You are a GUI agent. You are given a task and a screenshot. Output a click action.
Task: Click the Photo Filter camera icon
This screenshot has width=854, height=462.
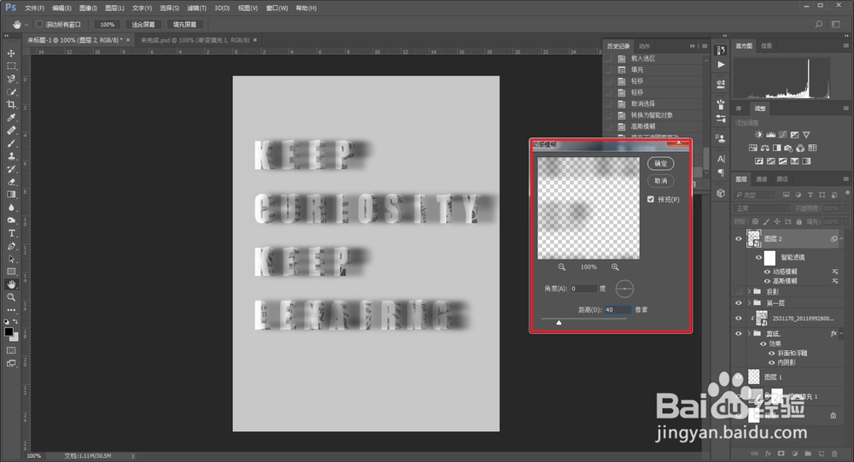coord(788,148)
